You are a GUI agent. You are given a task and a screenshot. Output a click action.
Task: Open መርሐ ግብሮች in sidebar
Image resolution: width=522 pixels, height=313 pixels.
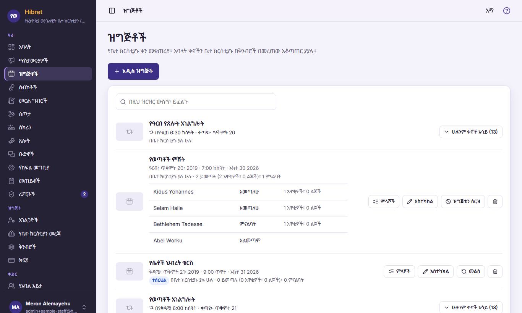tap(48, 100)
